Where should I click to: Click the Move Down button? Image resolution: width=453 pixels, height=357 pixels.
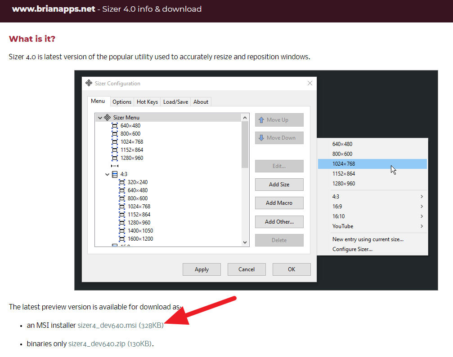[279, 138]
